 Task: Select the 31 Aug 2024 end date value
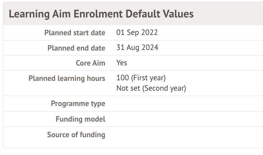[137, 47]
